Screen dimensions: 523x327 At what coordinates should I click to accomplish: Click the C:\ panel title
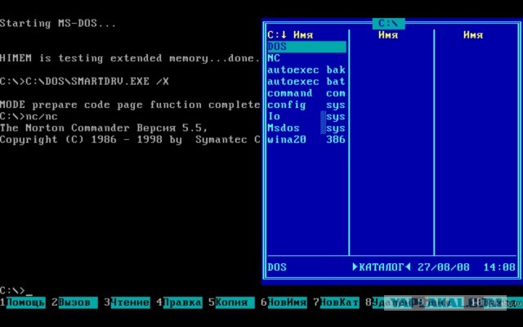pos(389,24)
